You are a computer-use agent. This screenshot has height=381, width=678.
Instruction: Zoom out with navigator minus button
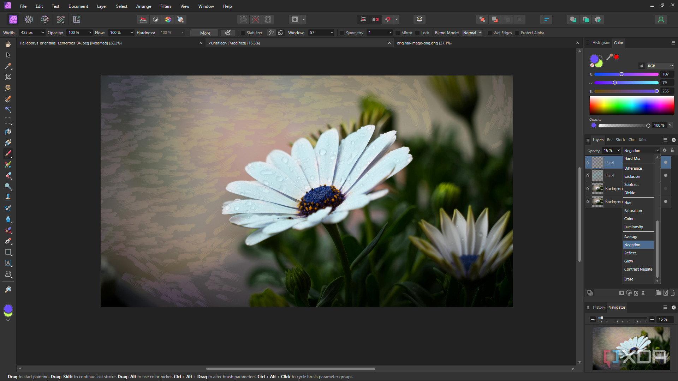pos(593,319)
